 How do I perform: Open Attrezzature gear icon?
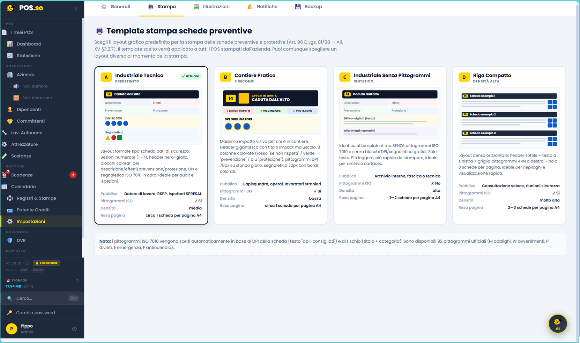[5, 144]
